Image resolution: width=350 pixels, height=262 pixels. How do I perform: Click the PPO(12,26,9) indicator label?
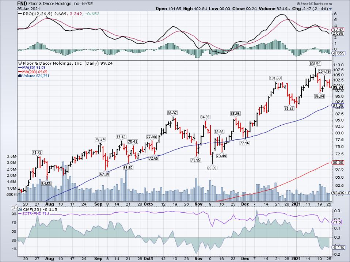point(33,14)
